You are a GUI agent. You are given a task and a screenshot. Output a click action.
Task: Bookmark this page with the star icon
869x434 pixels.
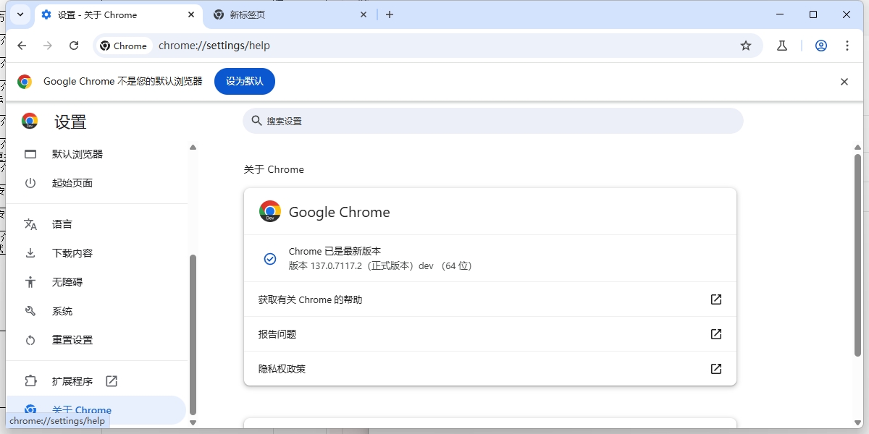click(x=746, y=45)
